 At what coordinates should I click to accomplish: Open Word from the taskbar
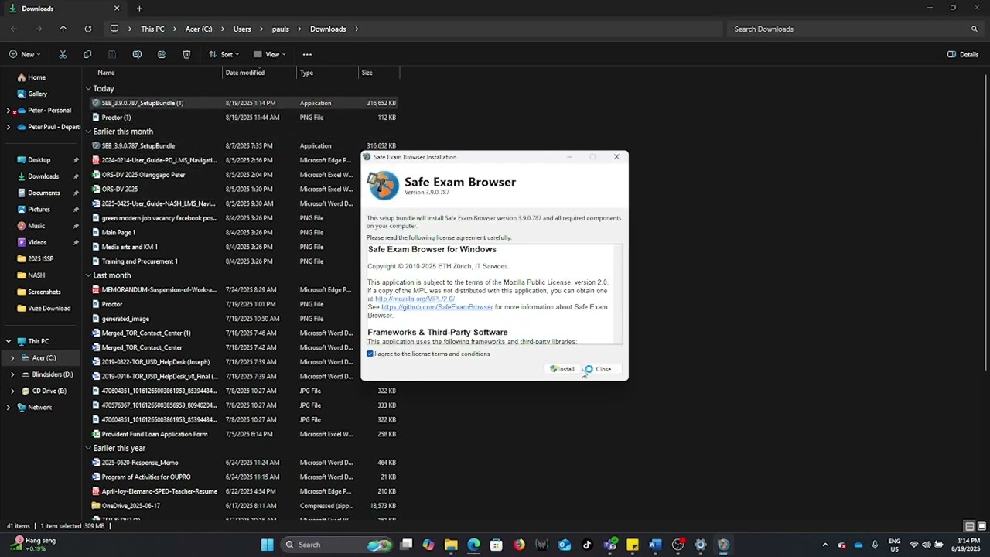pyautogui.click(x=655, y=545)
